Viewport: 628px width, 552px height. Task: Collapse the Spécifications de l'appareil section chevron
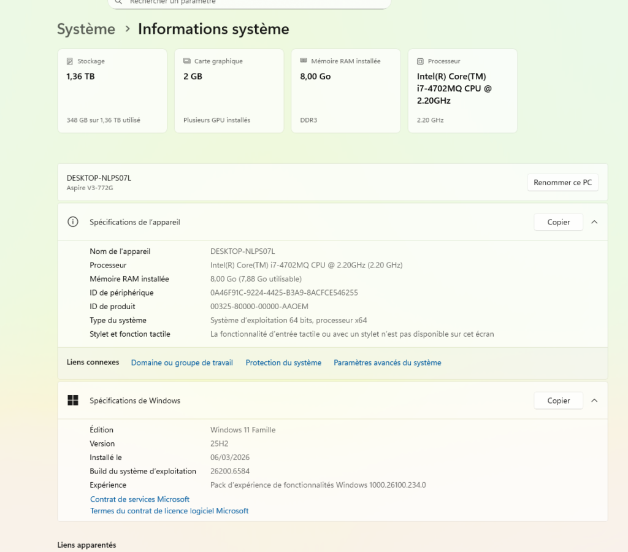pyautogui.click(x=594, y=222)
